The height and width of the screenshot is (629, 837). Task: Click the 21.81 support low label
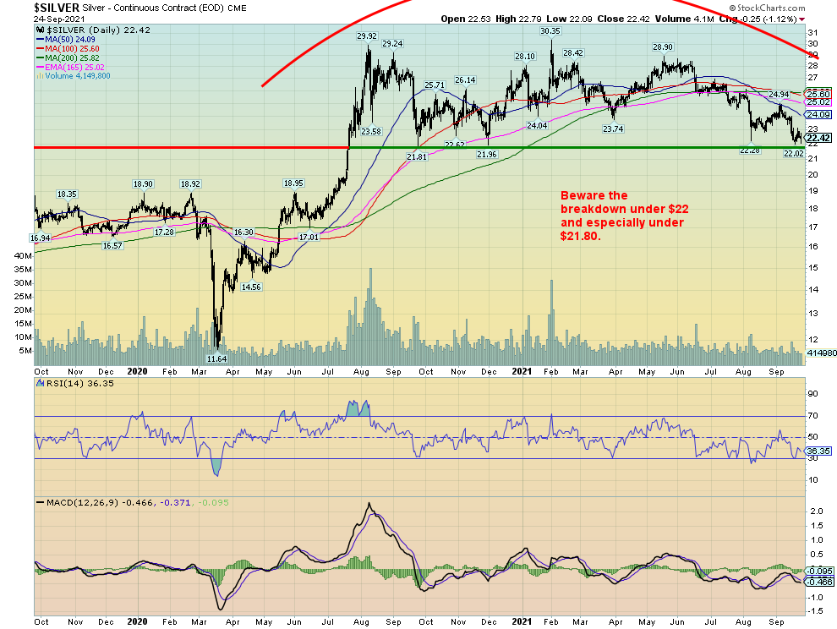417,157
